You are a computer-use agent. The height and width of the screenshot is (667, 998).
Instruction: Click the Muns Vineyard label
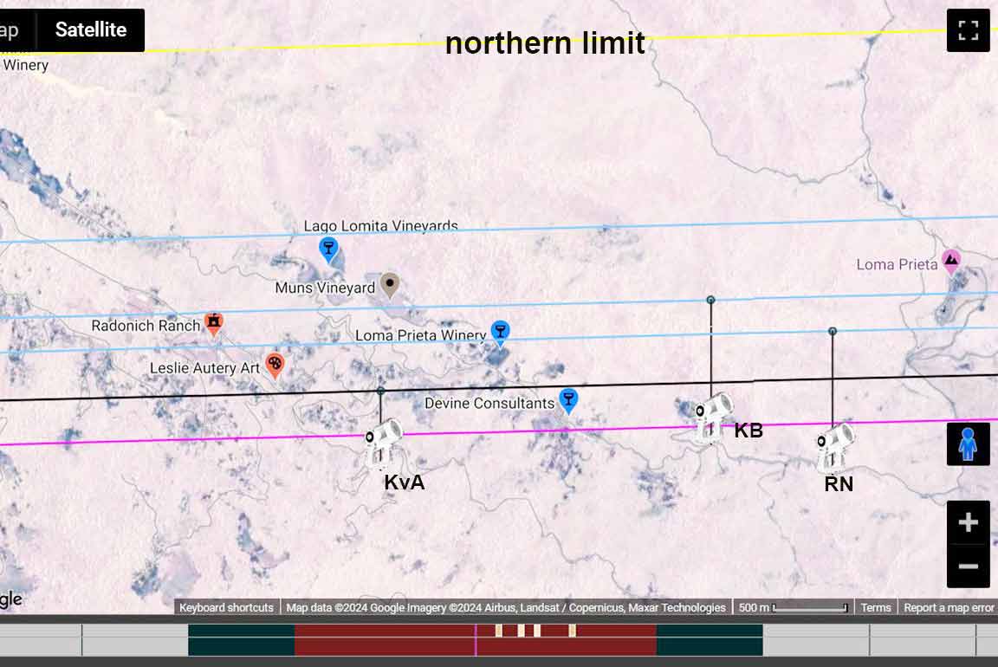pyautogui.click(x=325, y=288)
